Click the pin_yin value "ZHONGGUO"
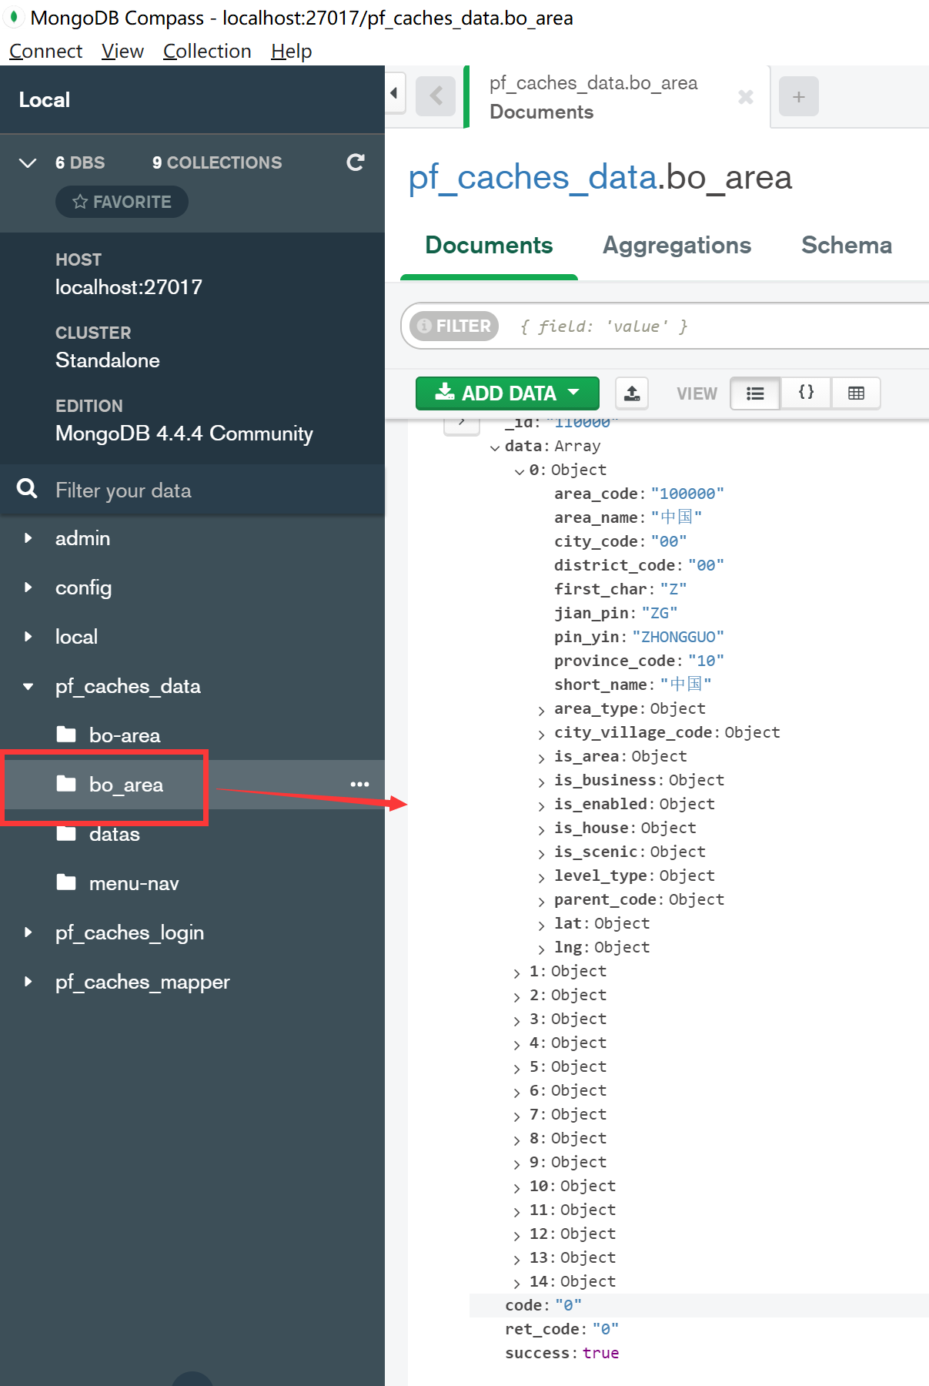The height and width of the screenshot is (1386, 929). click(678, 637)
